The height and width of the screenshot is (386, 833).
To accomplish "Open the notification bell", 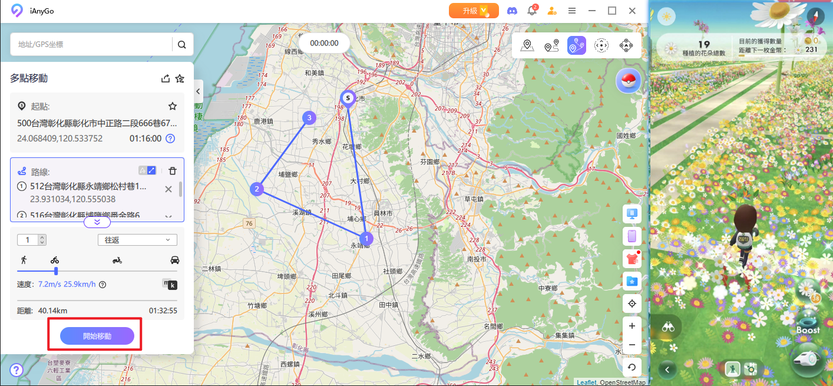I will tap(532, 11).
